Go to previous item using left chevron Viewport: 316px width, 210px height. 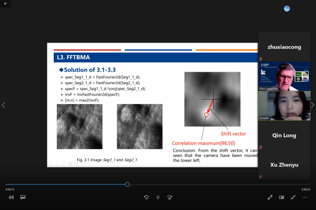click(4, 105)
